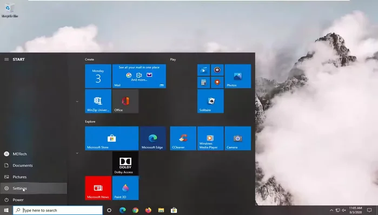Show hidden system tray icons
The width and height of the screenshot is (378, 215).
tap(331, 210)
